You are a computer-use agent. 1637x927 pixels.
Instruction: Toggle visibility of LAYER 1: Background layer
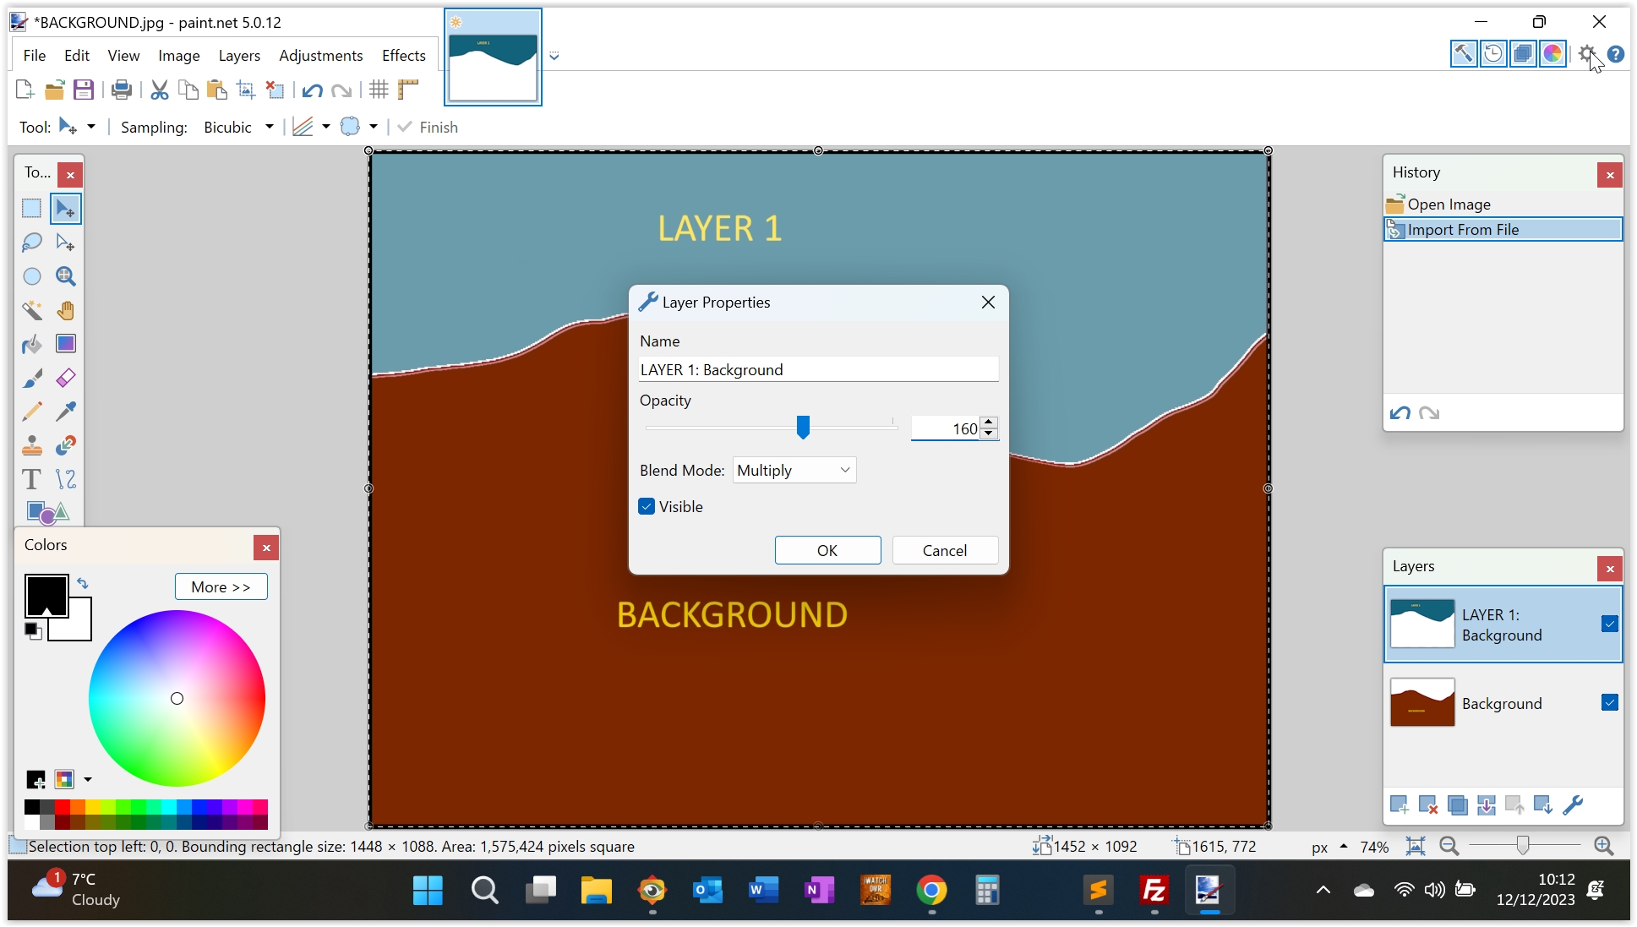tap(1609, 624)
